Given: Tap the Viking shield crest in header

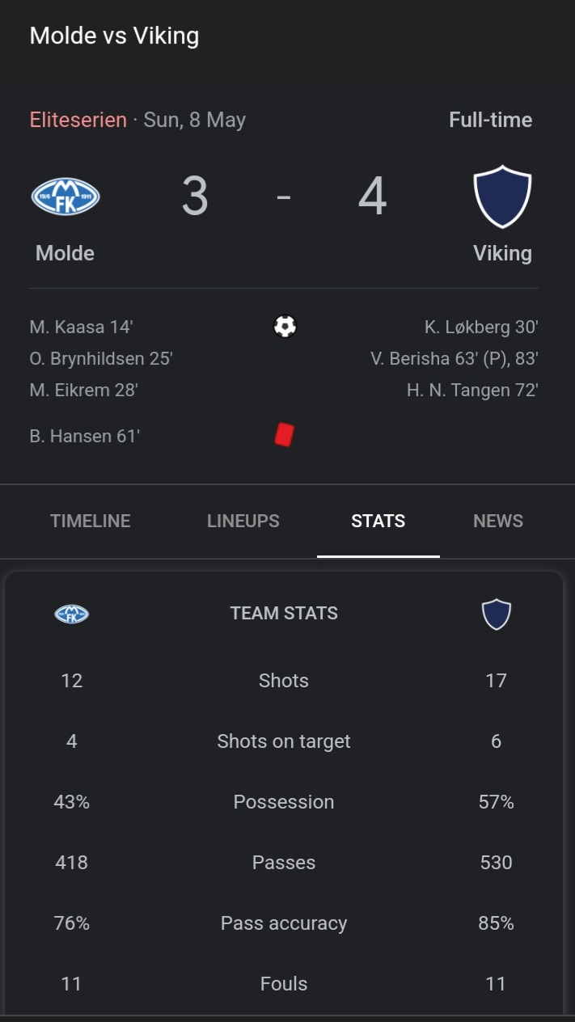Looking at the screenshot, I should 502,197.
